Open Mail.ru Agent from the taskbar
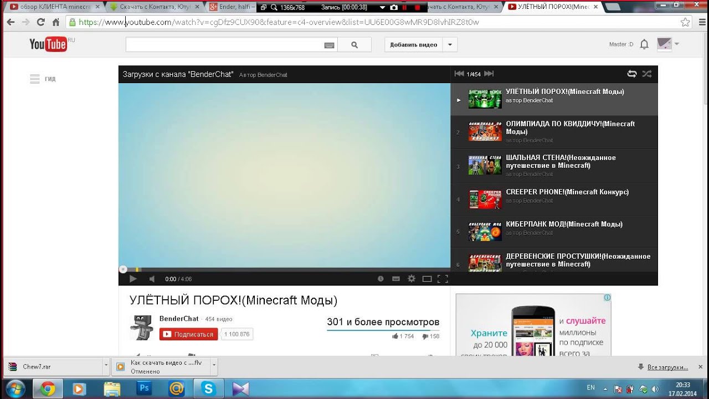 [x=176, y=389]
